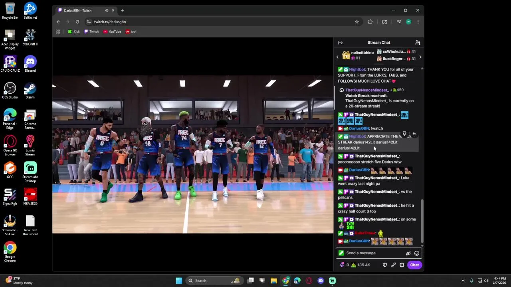View site information icon in address bar
This screenshot has height=287, width=511.
(x=89, y=22)
